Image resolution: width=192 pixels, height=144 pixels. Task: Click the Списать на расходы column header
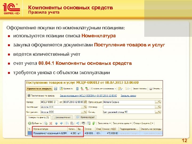pos(151,129)
